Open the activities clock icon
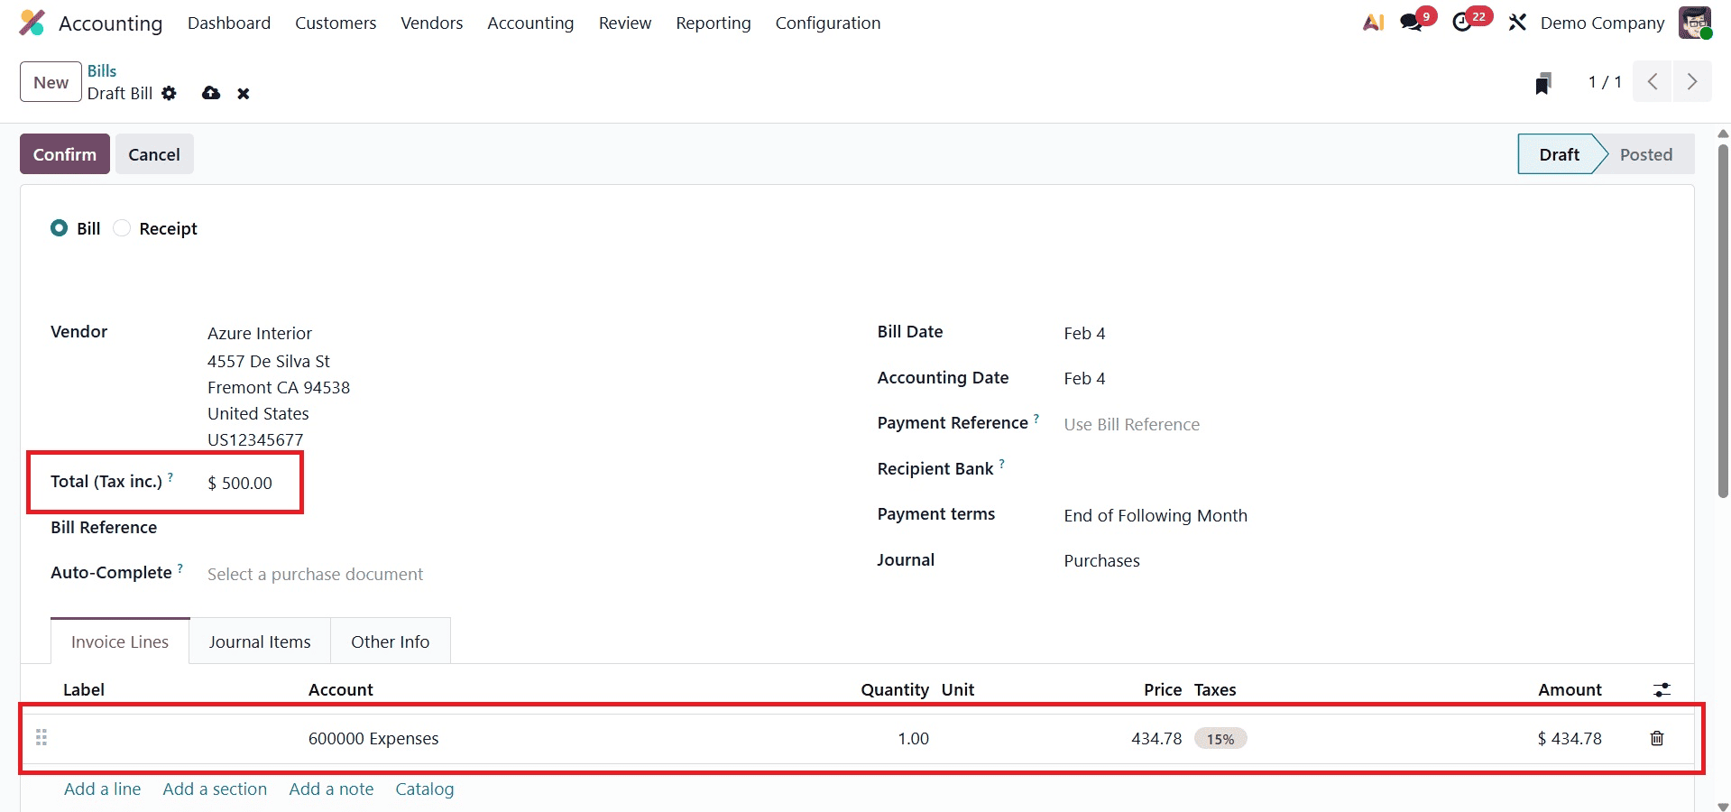This screenshot has height=812, width=1731. coord(1463,22)
